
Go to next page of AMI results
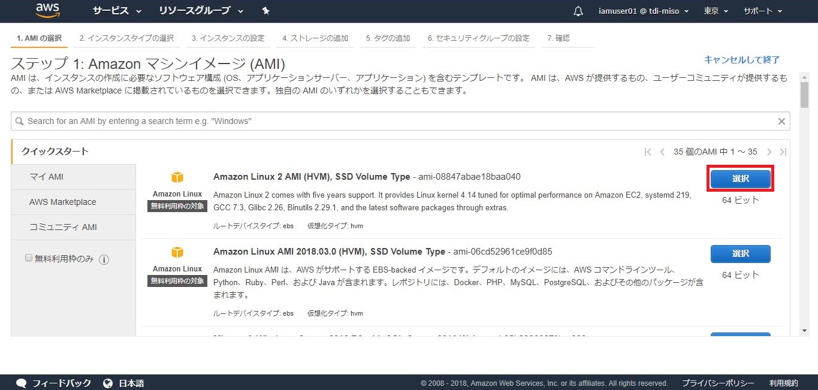point(769,152)
